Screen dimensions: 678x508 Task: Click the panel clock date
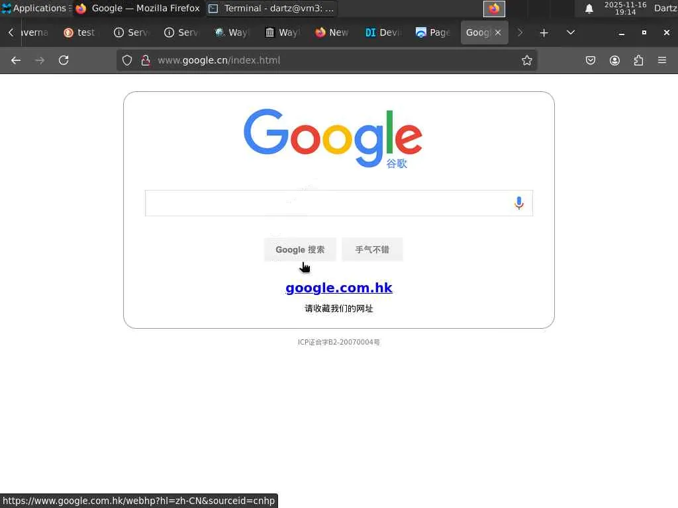pyautogui.click(x=625, y=8)
